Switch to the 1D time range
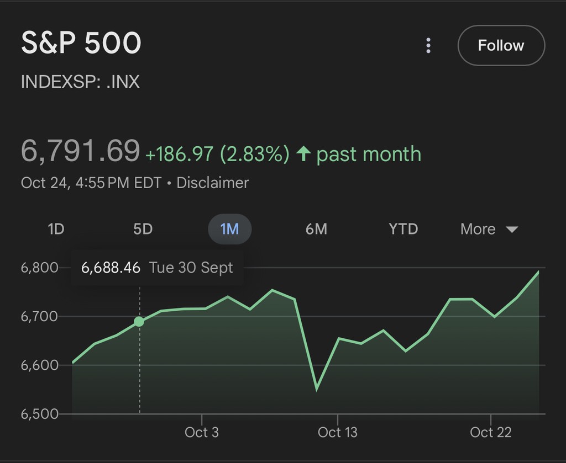The width and height of the screenshot is (566, 463). [56, 229]
